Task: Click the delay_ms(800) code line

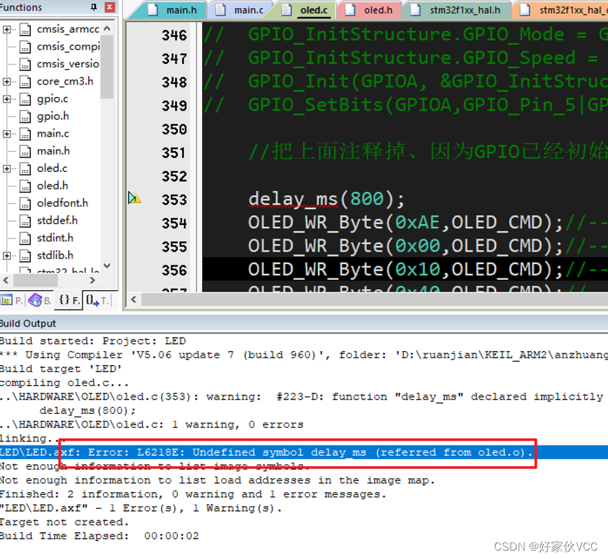Action: [326, 199]
